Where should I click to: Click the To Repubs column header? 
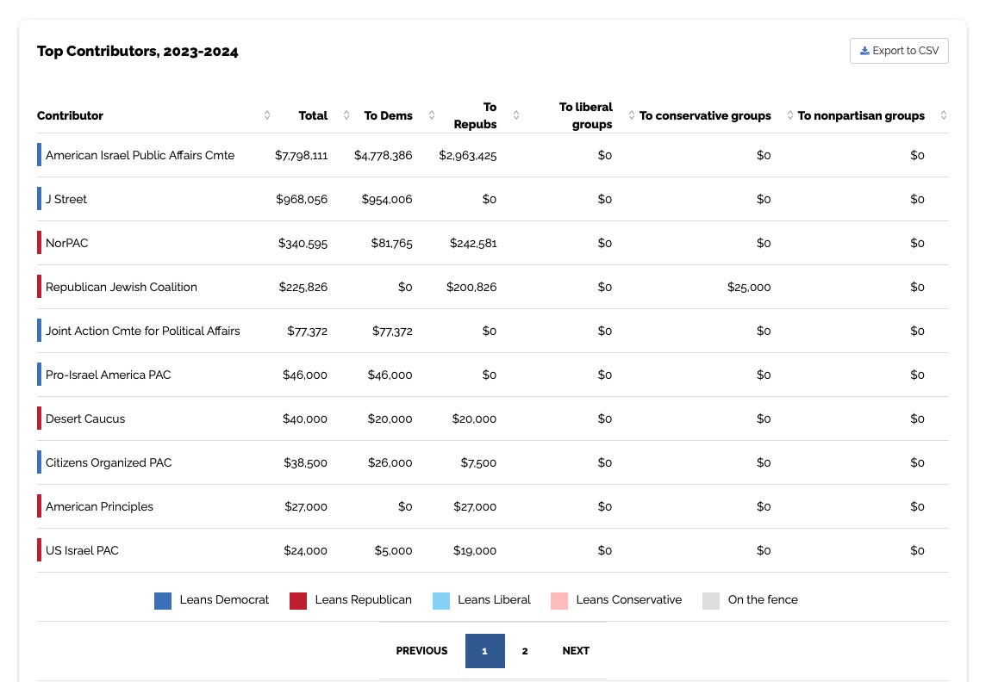point(475,115)
